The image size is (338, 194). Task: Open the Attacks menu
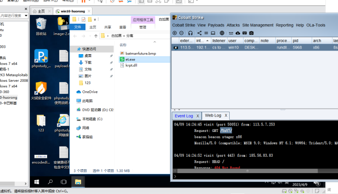click(233, 25)
